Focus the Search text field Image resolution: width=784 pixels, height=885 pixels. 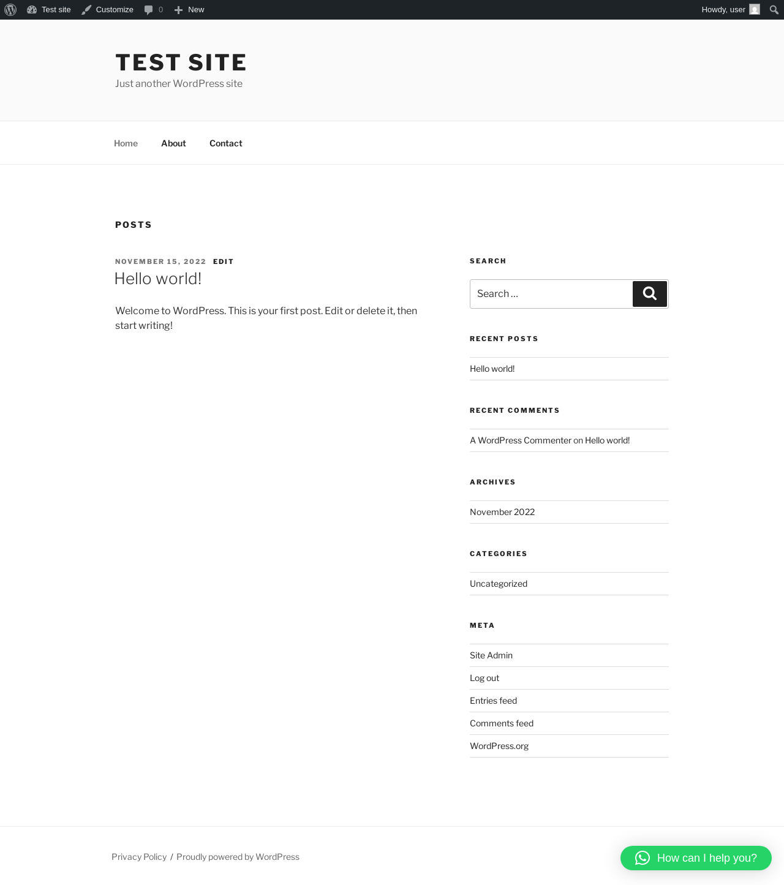pos(551,294)
